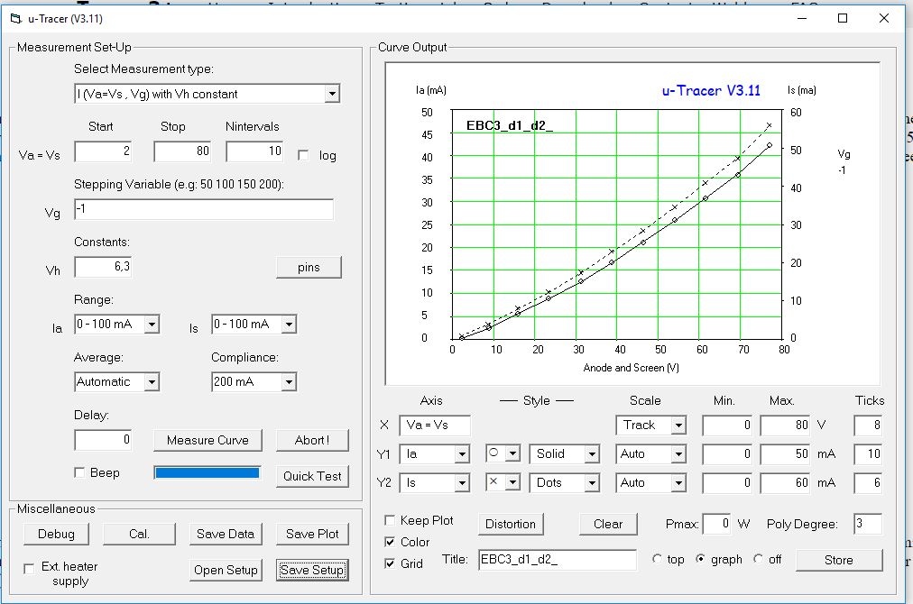Image resolution: width=913 pixels, height=604 pixels.
Task: Open the pins configuration button
Action: [x=309, y=267]
